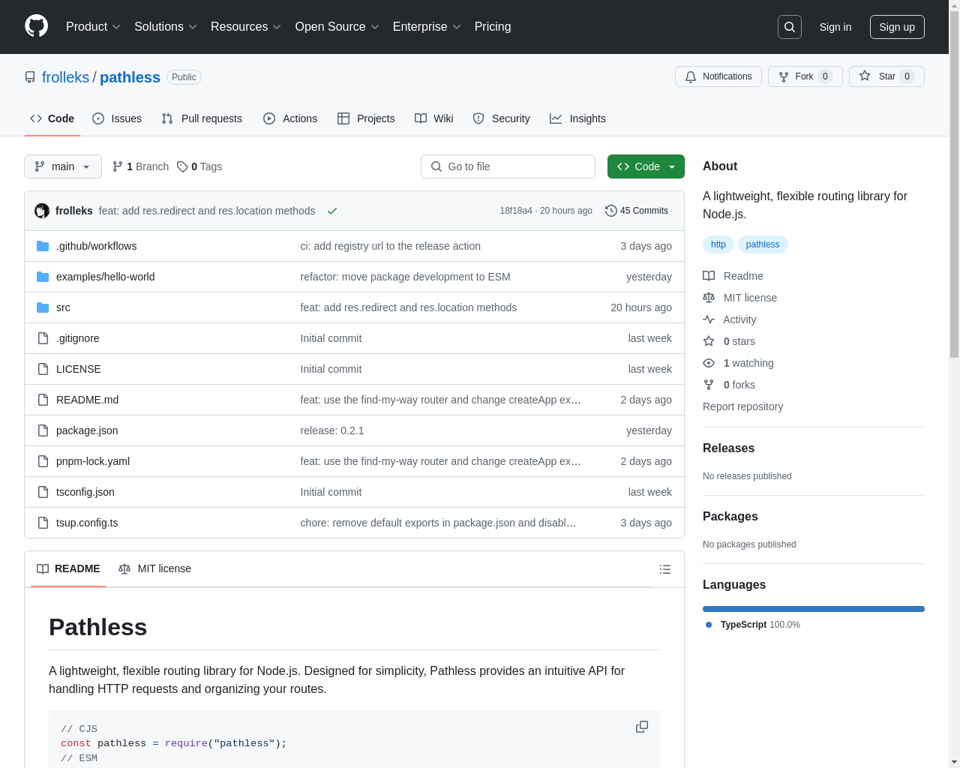Screen dimensions: 960x768
Task: Click the history clock icon by 45 Commits
Action: tap(611, 211)
